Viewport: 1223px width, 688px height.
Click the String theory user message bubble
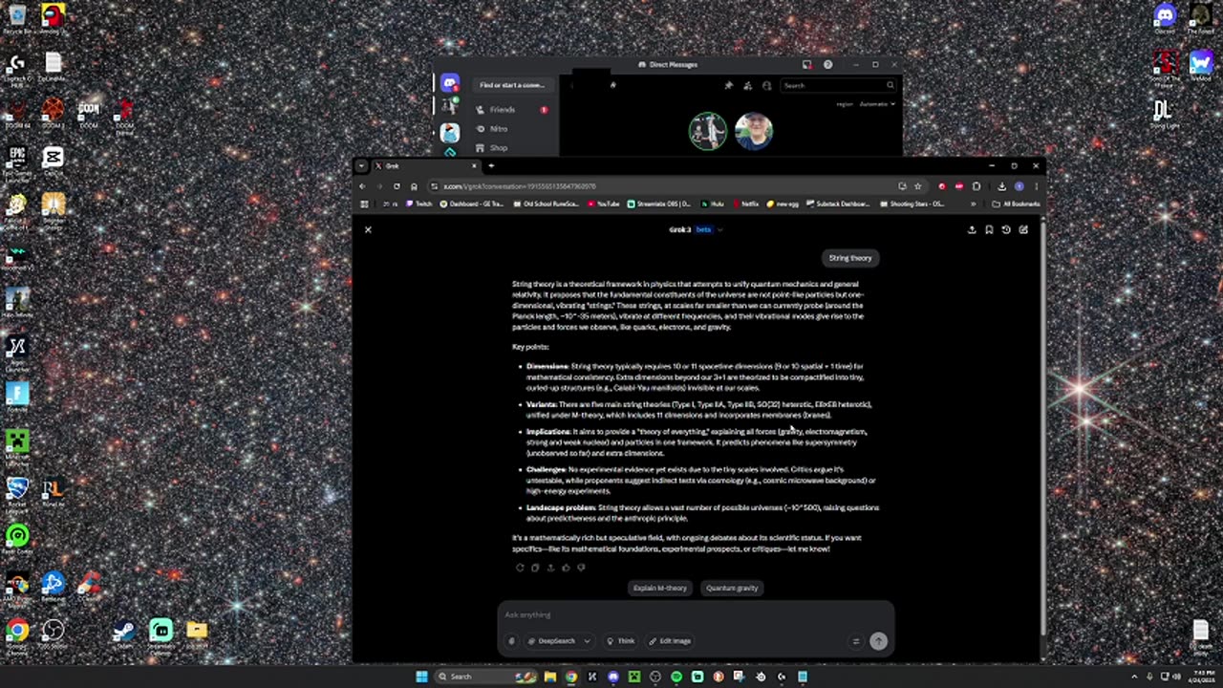(x=850, y=258)
